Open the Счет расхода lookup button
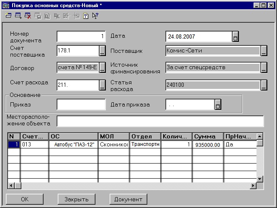 click(102, 85)
